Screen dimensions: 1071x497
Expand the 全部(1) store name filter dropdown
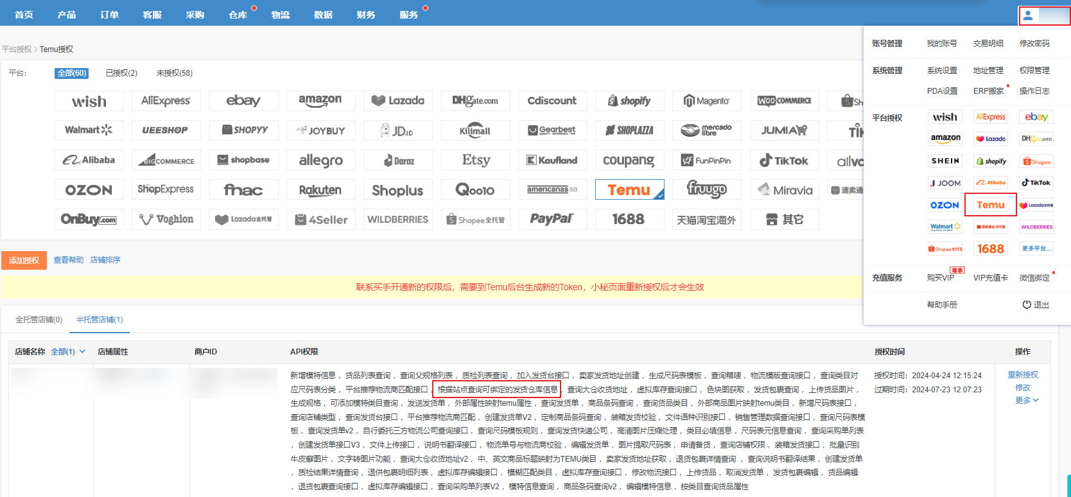[x=68, y=352]
